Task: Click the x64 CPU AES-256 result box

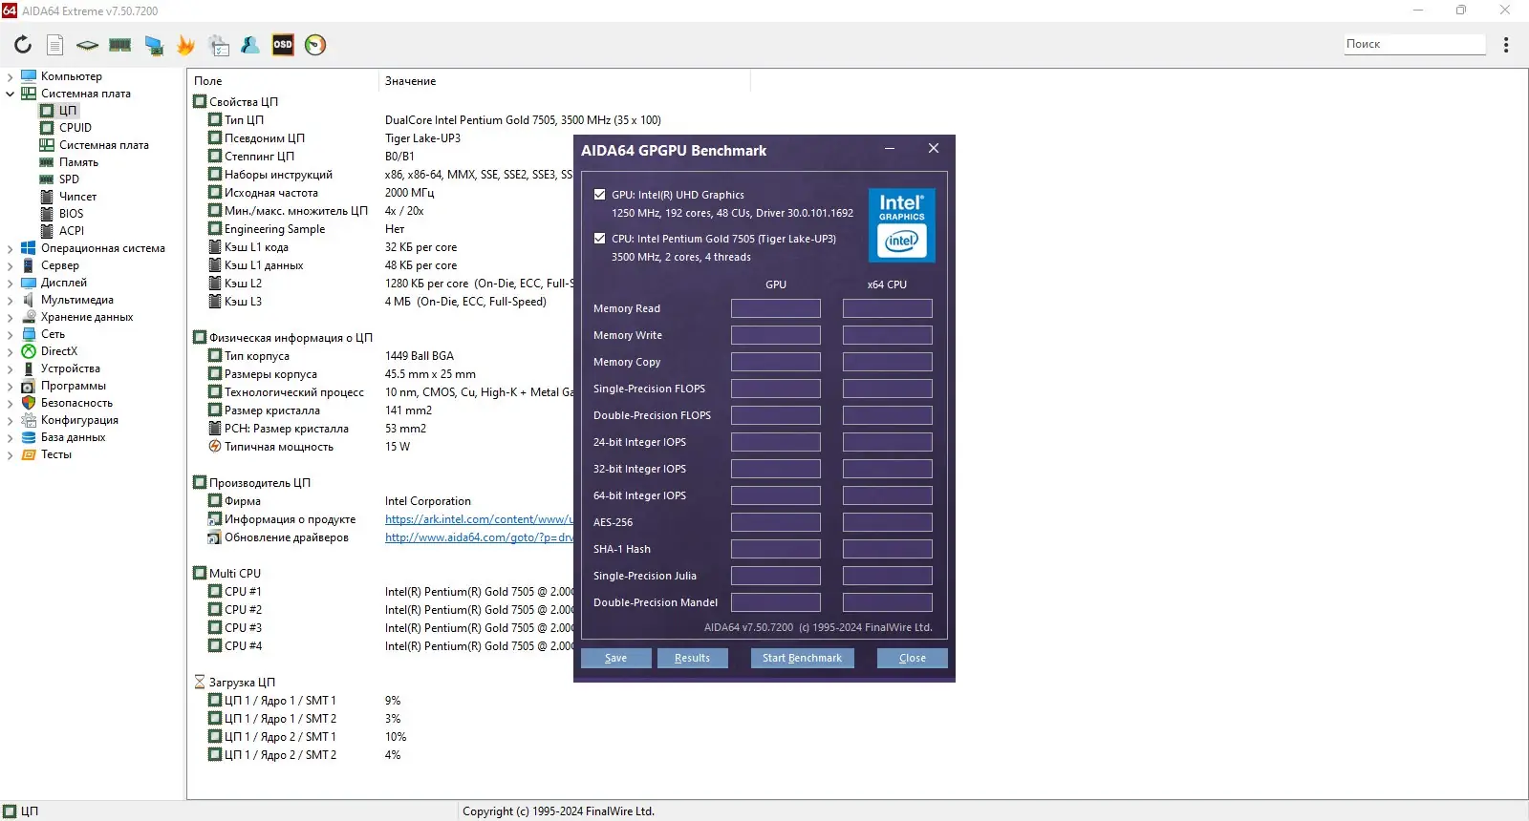Action: click(x=888, y=522)
